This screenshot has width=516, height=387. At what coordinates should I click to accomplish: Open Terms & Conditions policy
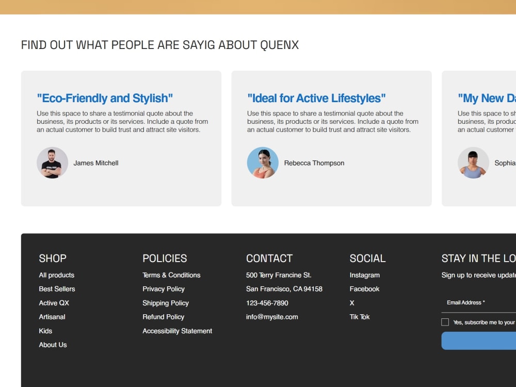[171, 275]
